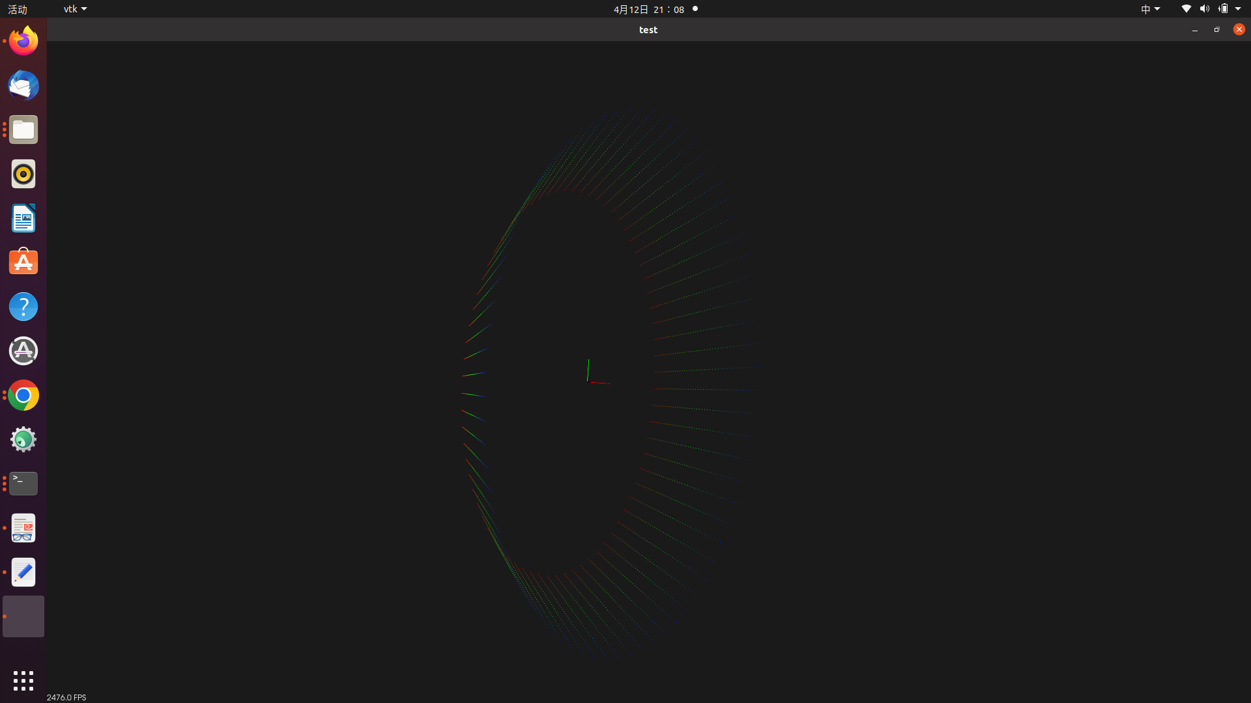
Task: Open the Terminal dock icon
Action: pyautogui.click(x=23, y=484)
